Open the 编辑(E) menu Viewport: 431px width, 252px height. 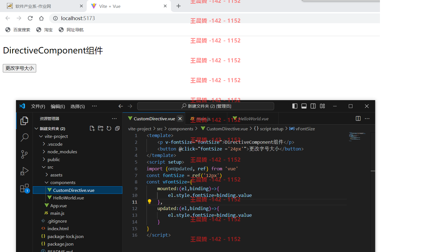pyautogui.click(x=58, y=106)
